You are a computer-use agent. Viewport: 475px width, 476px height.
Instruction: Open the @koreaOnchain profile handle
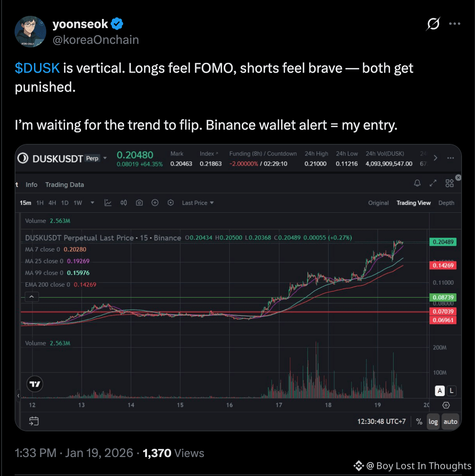pos(96,40)
